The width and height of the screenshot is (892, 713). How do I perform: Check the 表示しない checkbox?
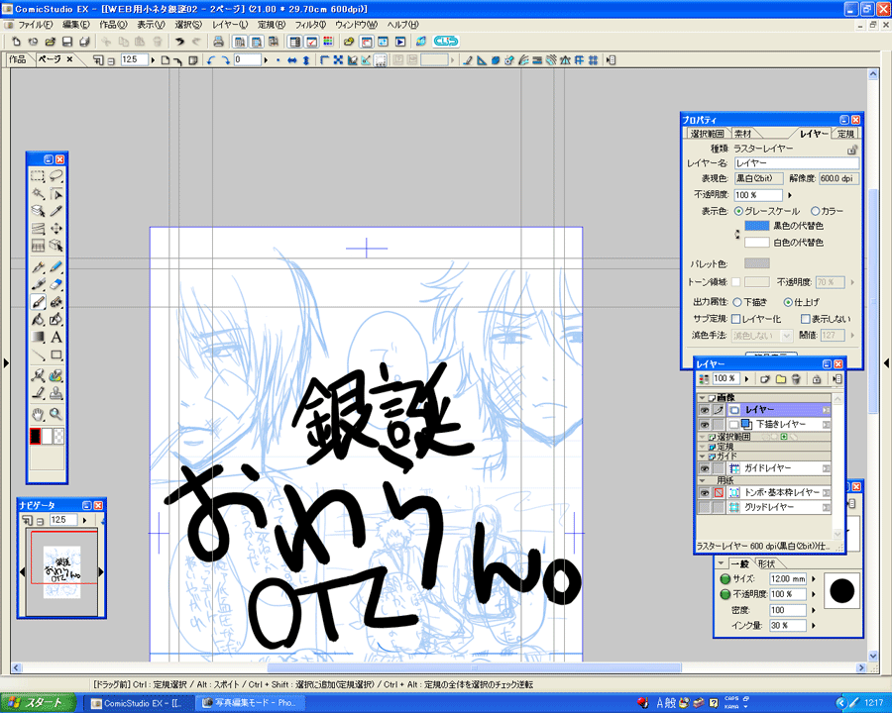[805, 319]
